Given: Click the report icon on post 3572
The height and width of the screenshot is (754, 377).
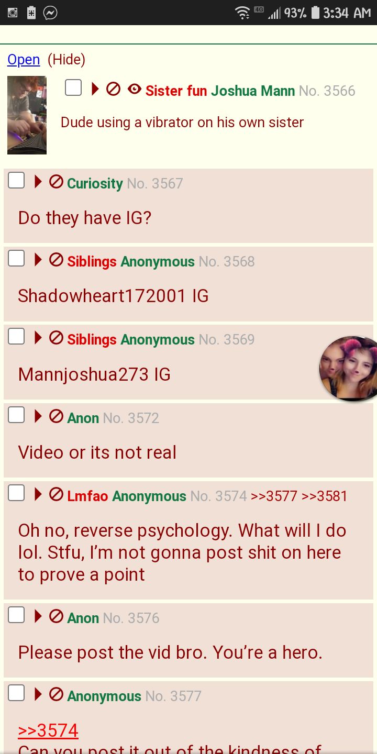Looking at the screenshot, I should (x=56, y=417).
